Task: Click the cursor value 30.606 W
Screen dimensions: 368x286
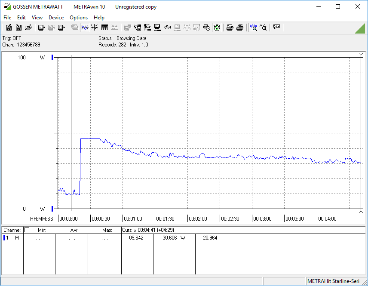Action: (x=174, y=238)
